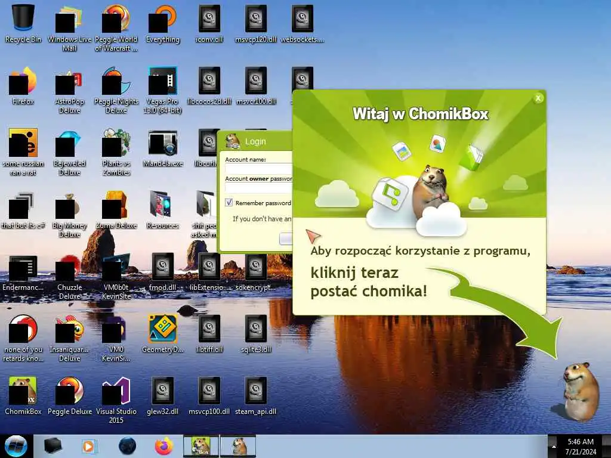
Task: Select the Bejeweled Deluxe shortcut
Action: point(69,152)
